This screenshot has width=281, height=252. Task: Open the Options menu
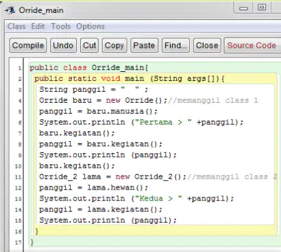[90, 27]
